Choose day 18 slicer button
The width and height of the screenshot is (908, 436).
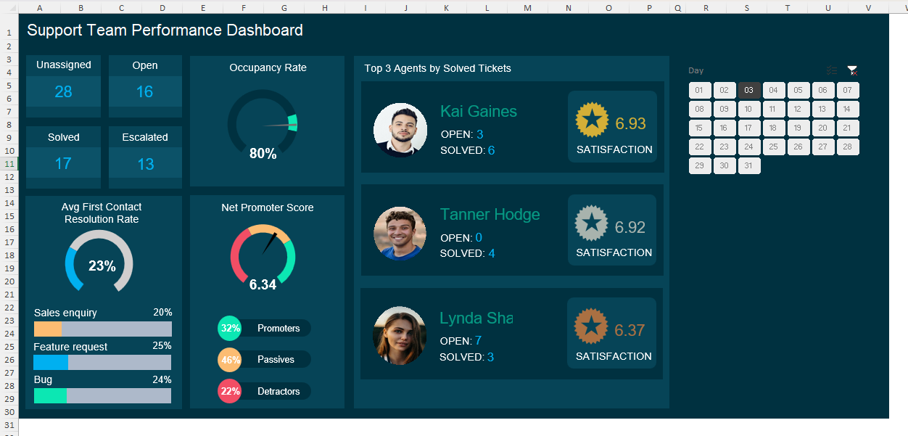click(x=774, y=128)
